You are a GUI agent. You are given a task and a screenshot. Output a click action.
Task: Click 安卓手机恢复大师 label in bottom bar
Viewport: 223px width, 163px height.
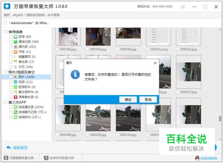(x=62, y=158)
